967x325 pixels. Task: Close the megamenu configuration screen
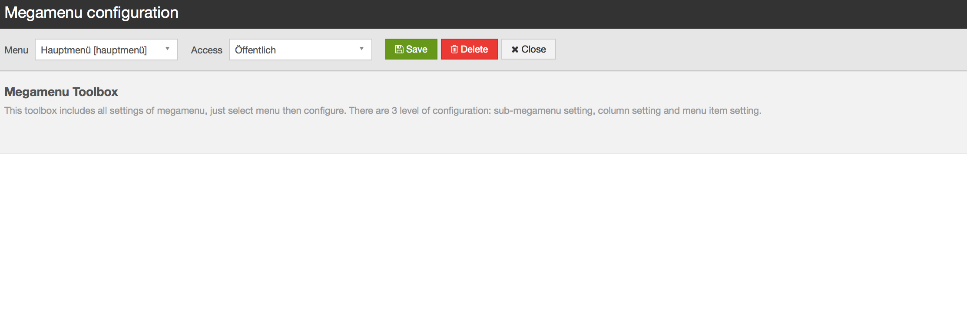pos(528,50)
